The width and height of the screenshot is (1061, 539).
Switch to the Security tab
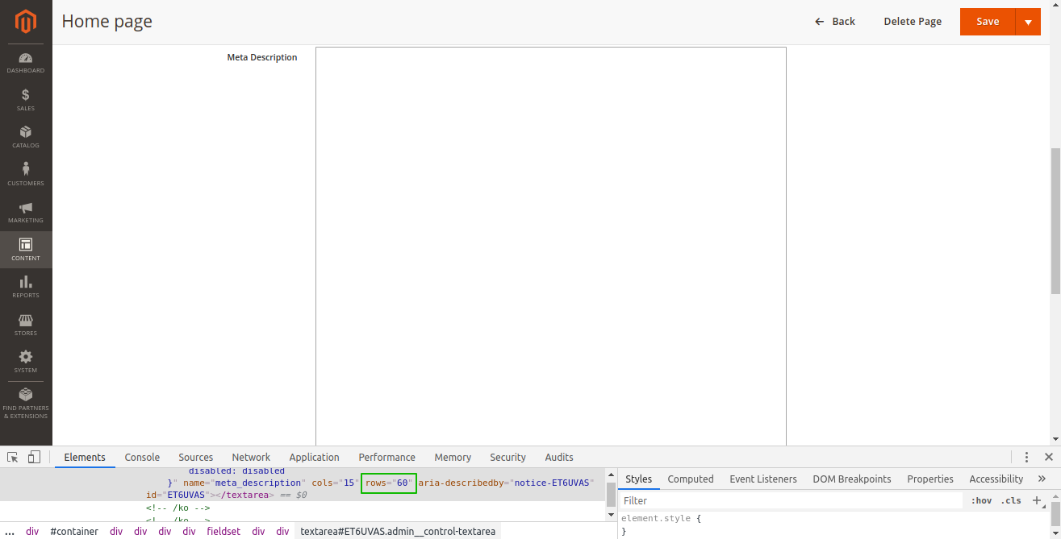click(x=508, y=457)
